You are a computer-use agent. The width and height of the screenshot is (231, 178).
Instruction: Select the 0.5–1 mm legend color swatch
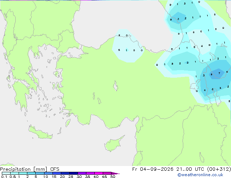15,173
